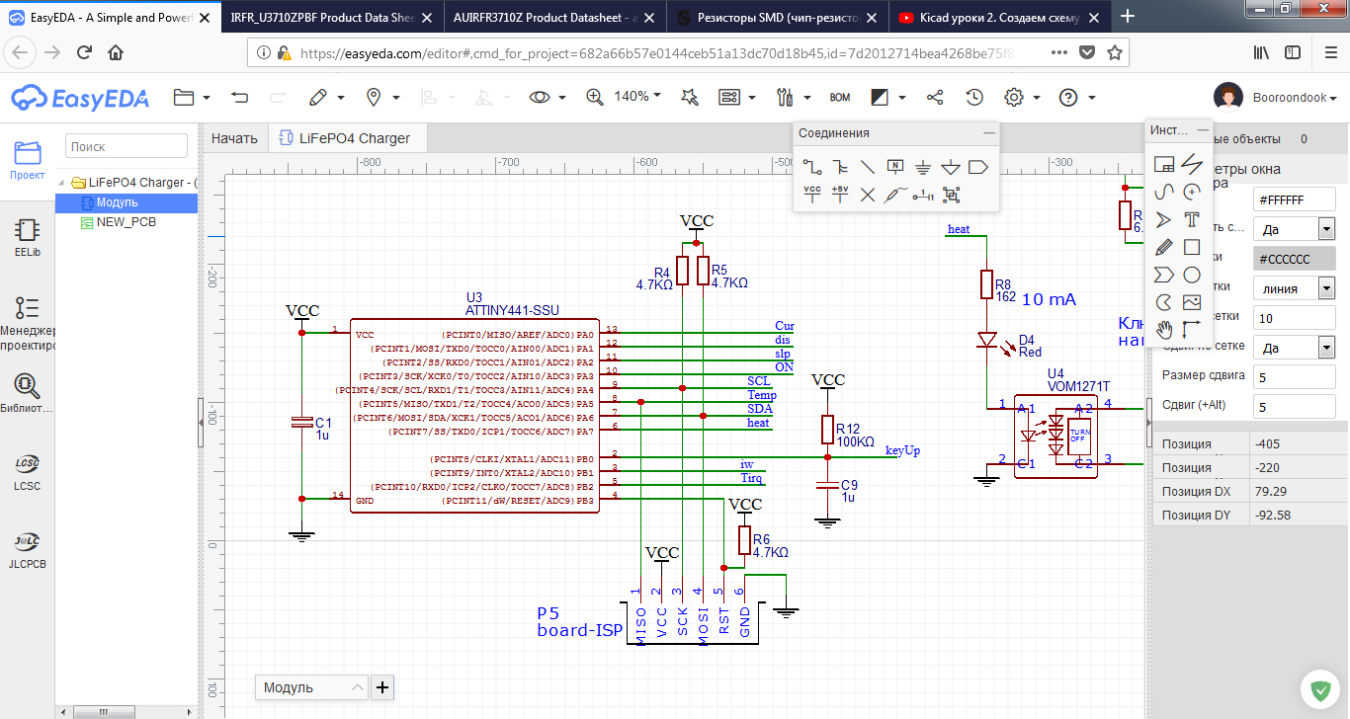Screen dimensions: 1350x719
Task: Select the Ellipse drawing tool
Action: click(x=1192, y=275)
